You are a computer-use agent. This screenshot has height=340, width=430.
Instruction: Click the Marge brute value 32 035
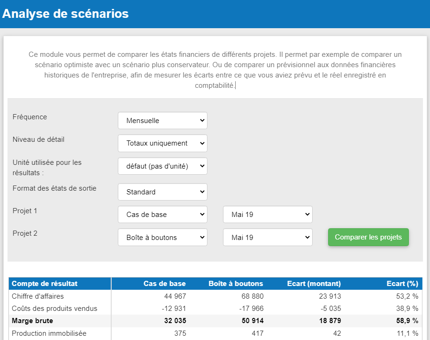[175, 321]
